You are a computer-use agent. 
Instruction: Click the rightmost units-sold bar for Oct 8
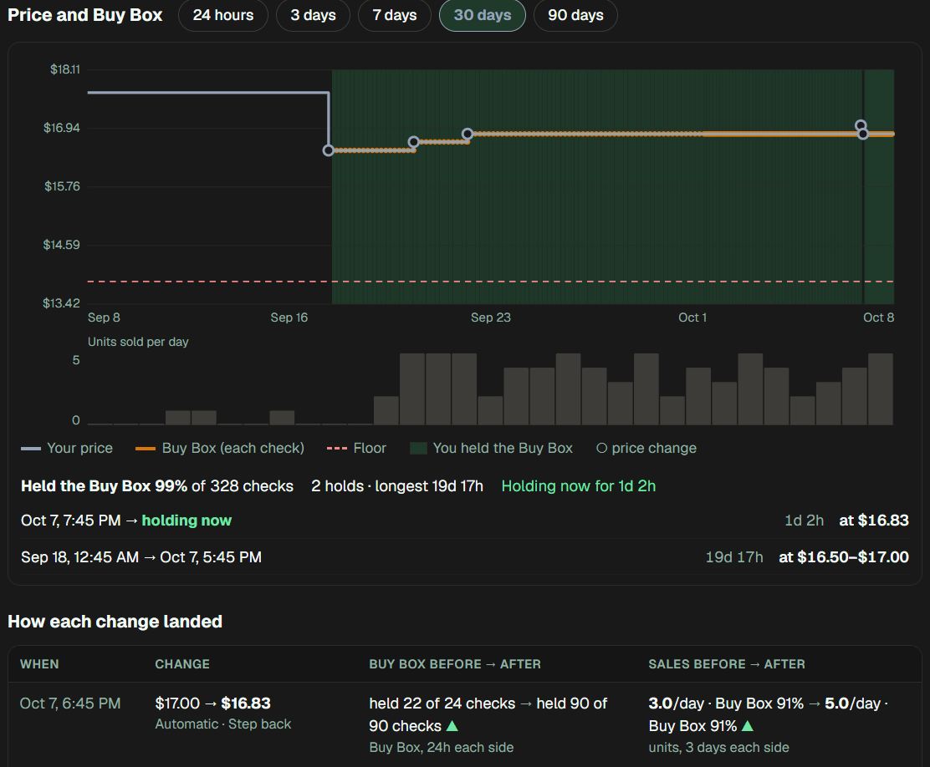coord(880,389)
